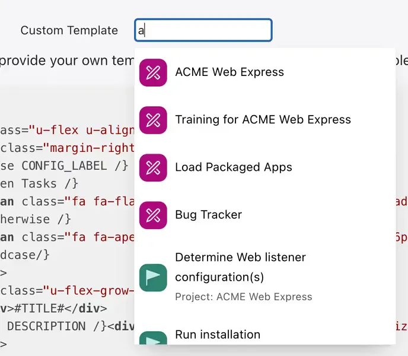Click the Custom Template label

pyautogui.click(x=69, y=30)
